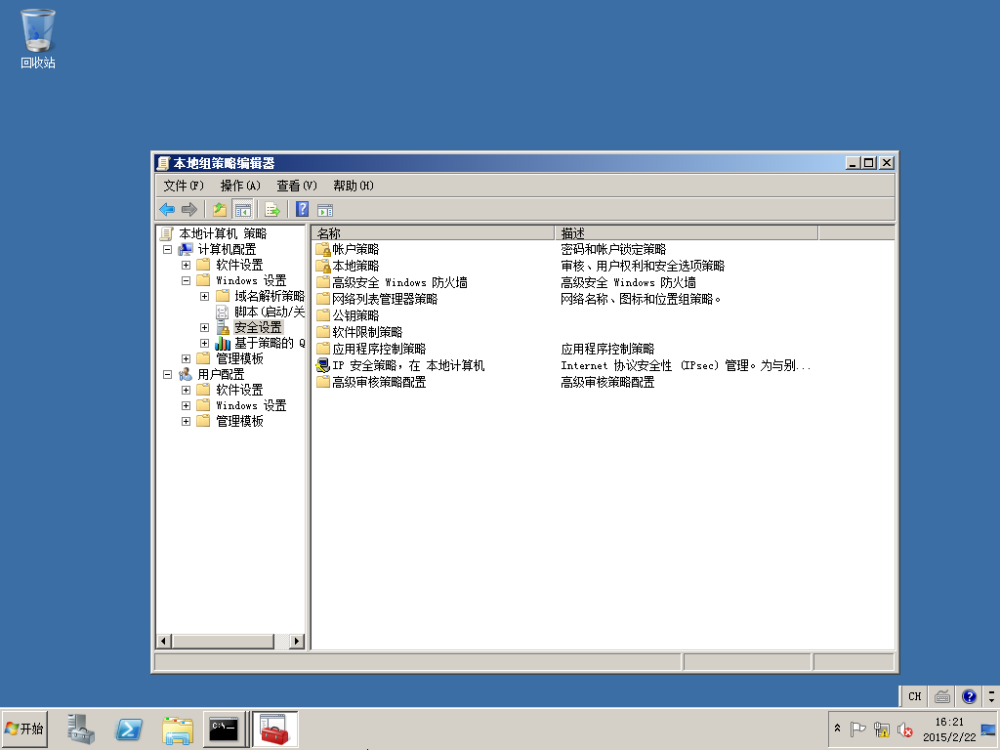This screenshot has height=750, width=1000.
Task: Click the red toolbox MMC taskbar button
Action: (x=274, y=729)
